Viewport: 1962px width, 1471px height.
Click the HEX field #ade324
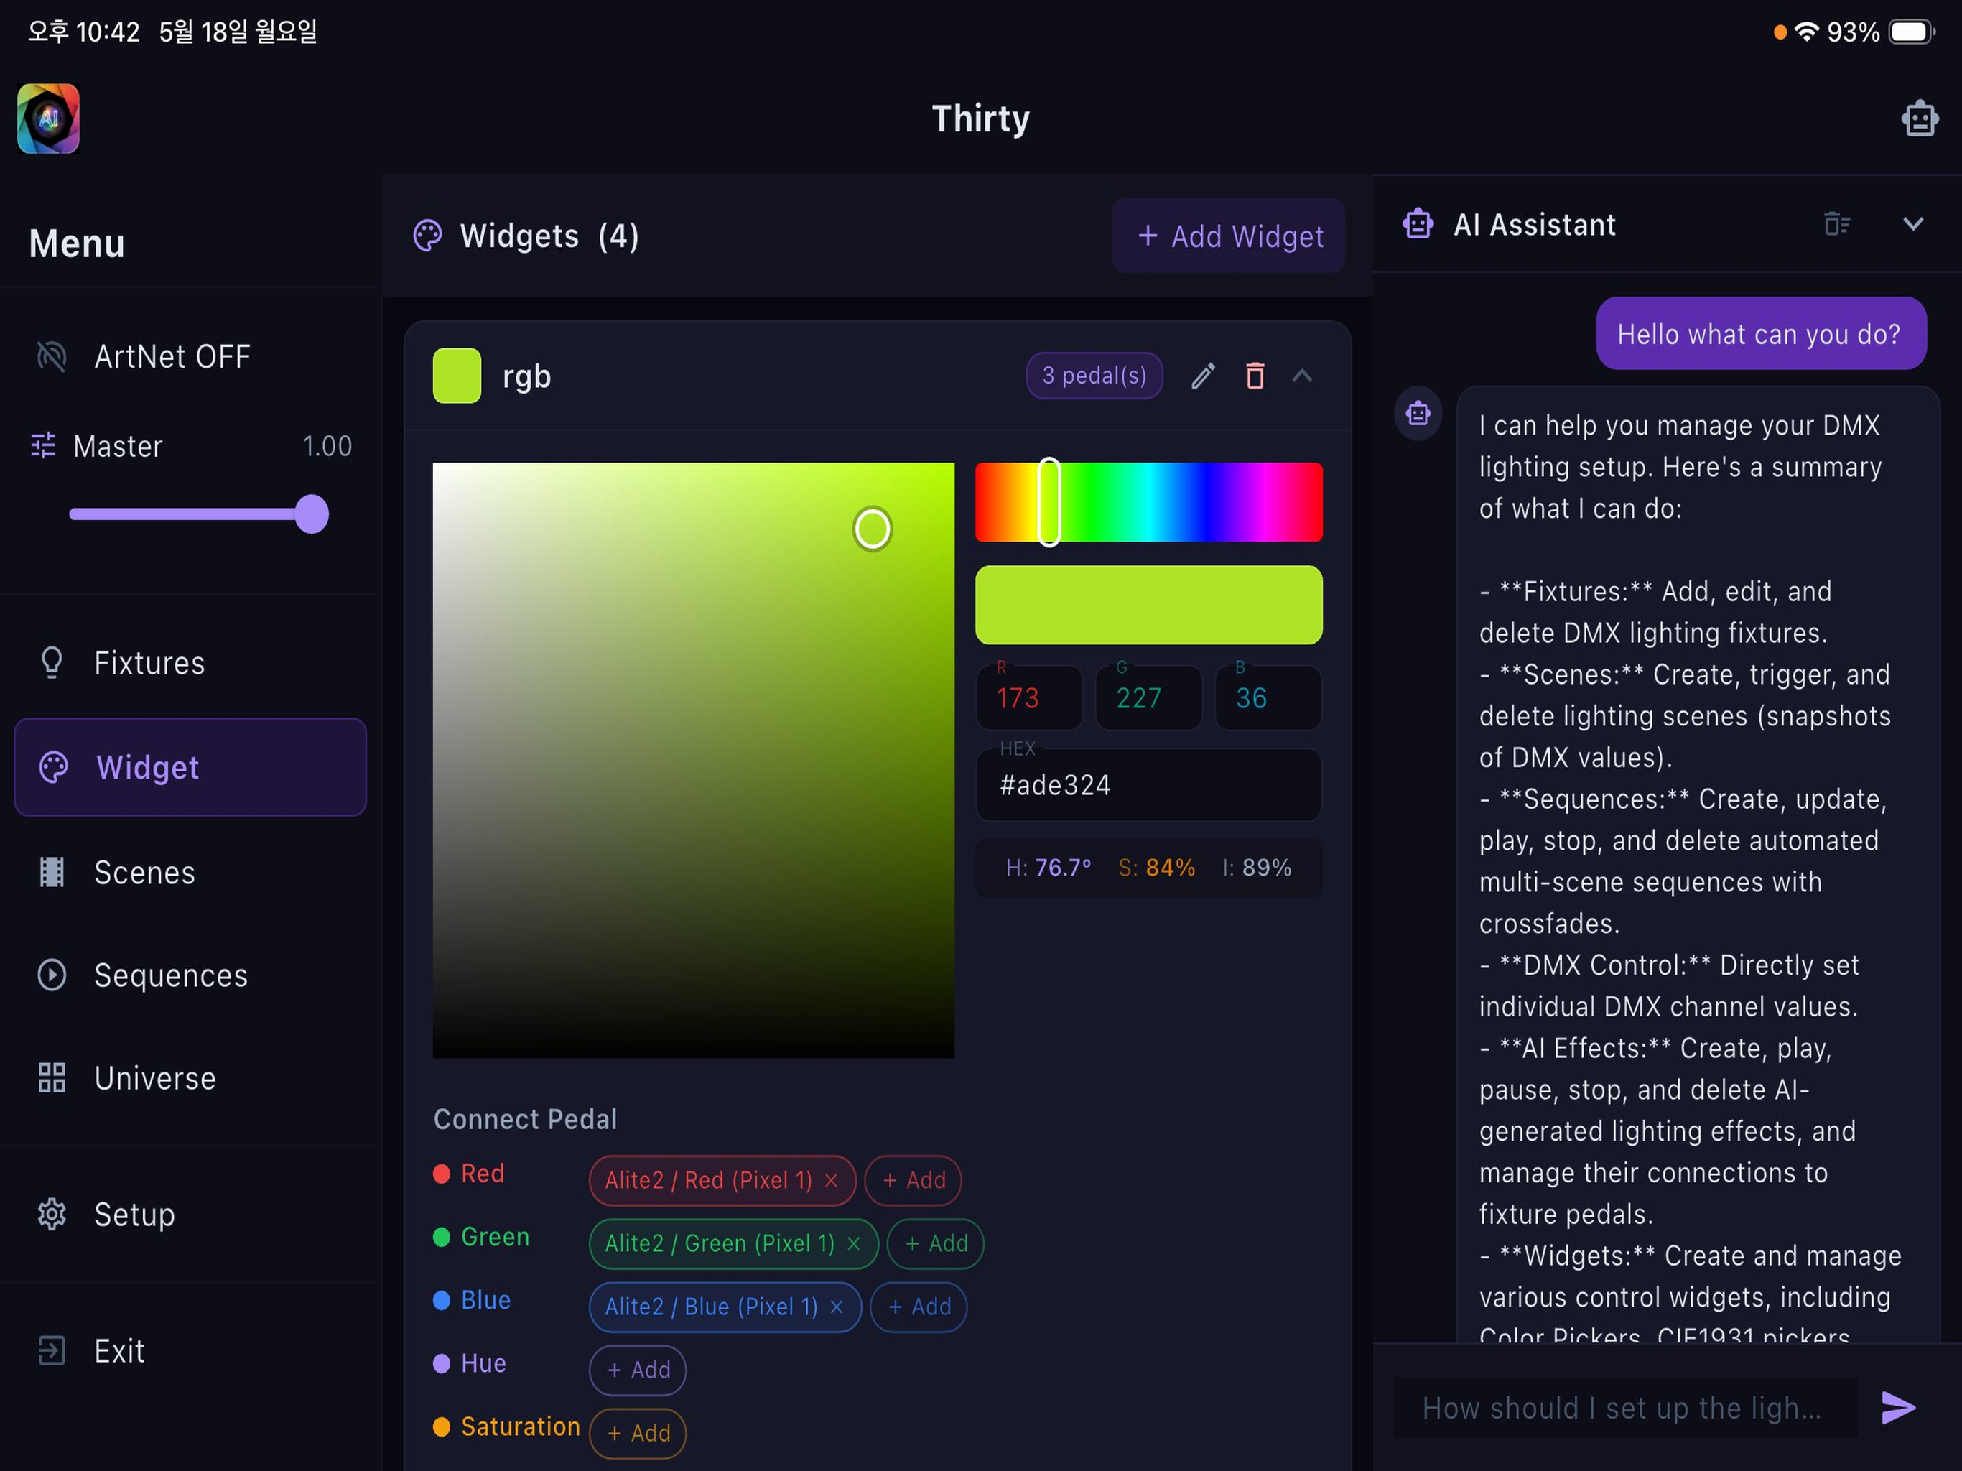click(1148, 785)
